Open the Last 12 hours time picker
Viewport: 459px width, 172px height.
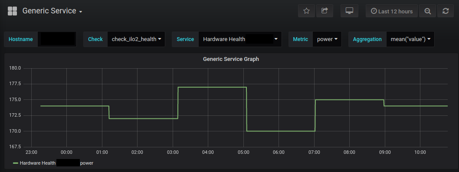pyautogui.click(x=392, y=11)
